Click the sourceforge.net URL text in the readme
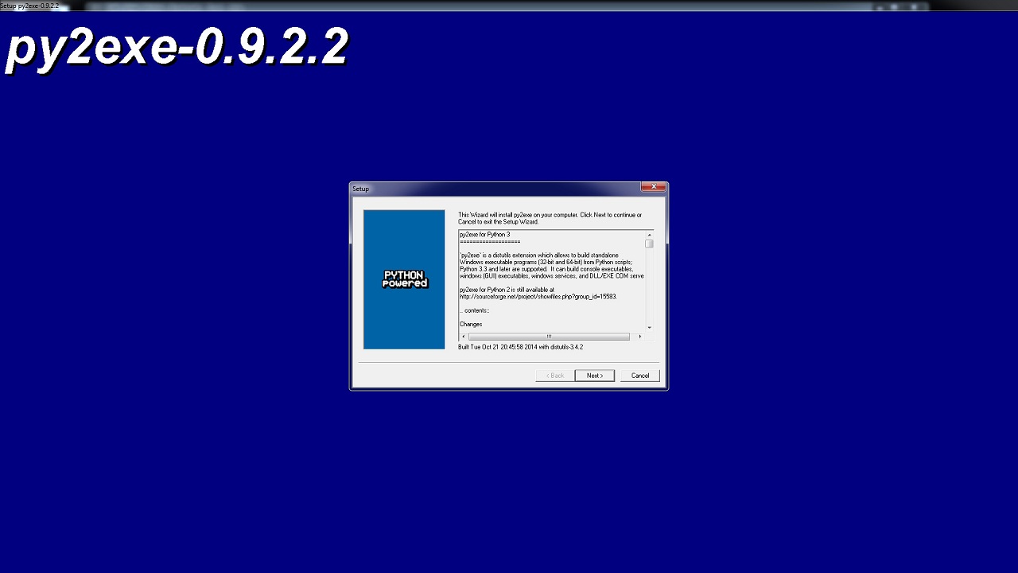The image size is (1018, 573). pos(538,297)
